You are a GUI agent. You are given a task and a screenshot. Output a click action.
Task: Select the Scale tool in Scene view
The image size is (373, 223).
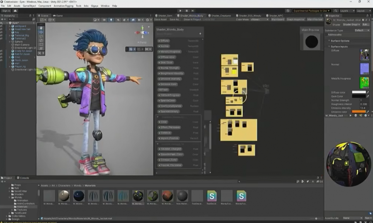click(x=41, y=40)
